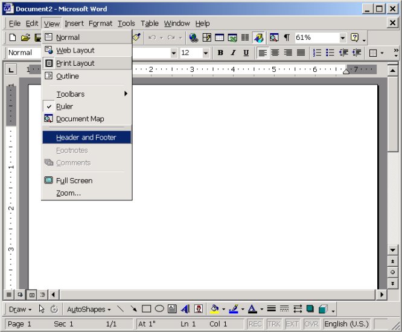The height and width of the screenshot is (332, 402).
Task: Select the Text Box drawing tool
Action: tap(172, 309)
